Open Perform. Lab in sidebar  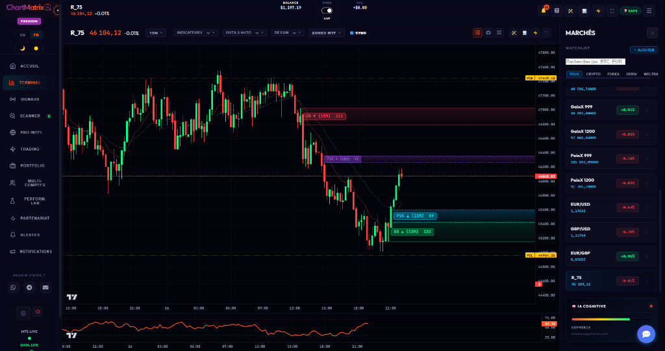[x=30, y=200]
